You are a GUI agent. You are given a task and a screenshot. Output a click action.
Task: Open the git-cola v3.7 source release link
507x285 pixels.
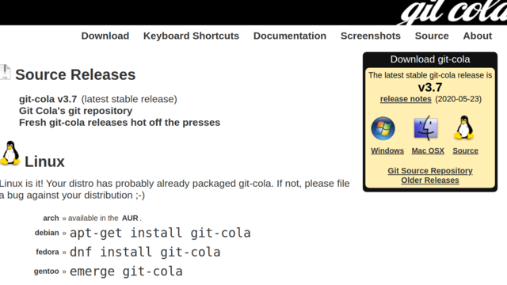48,99
